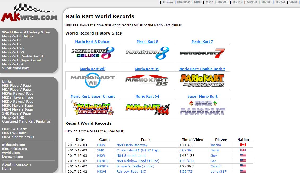Visit wrvids.com from sidebar
Screen dimensions: 300x173
point(11,153)
